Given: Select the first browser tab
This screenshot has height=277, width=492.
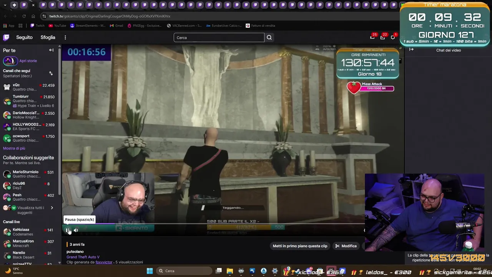Looking at the screenshot, I should [14, 5].
